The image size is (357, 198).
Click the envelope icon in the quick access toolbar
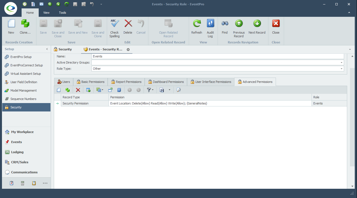pos(42,4)
